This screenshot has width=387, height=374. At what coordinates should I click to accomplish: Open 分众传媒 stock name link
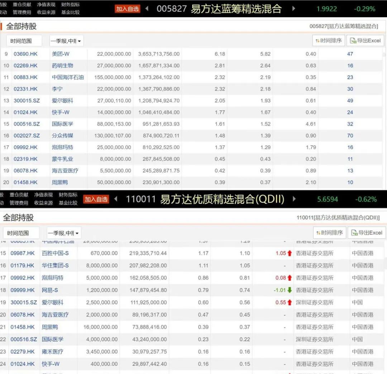pyautogui.click(x=62, y=136)
